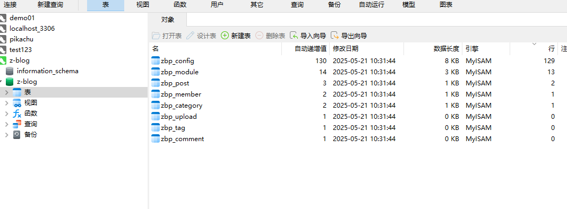Click 新建查询 in the toolbar
The width and height of the screenshot is (567, 209).
[x=50, y=5]
